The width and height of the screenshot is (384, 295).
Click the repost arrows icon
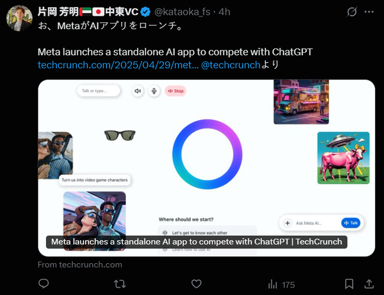point(120,284)
